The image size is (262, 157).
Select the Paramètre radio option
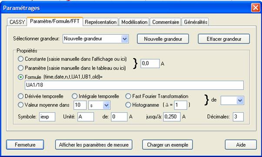coord(20,68)
